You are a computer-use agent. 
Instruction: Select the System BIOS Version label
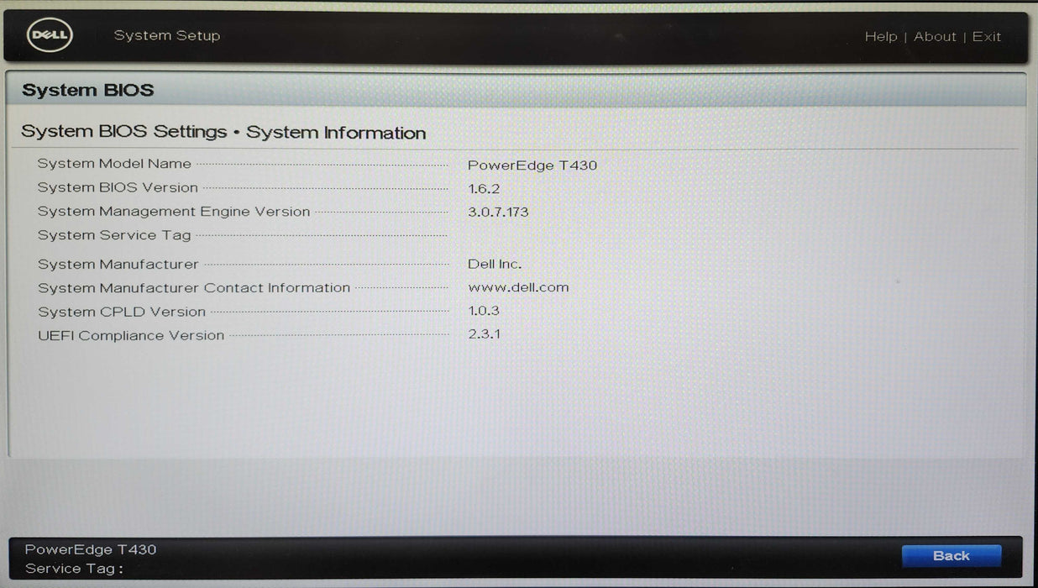pos(118,188)
